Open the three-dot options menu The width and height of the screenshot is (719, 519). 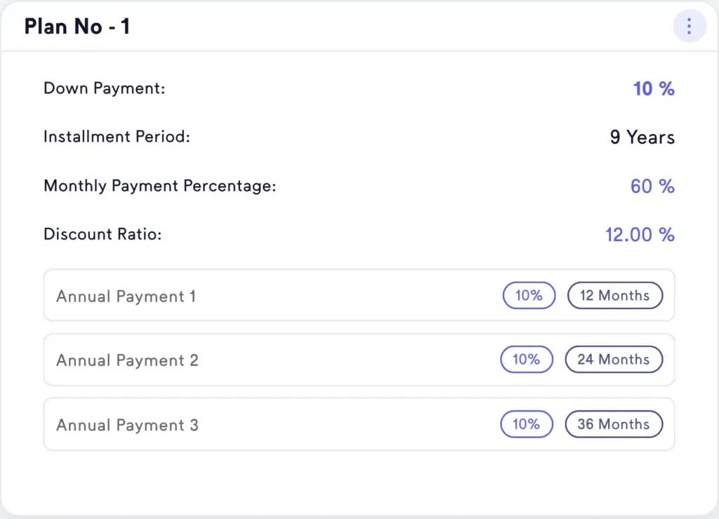tap(689, 26)
